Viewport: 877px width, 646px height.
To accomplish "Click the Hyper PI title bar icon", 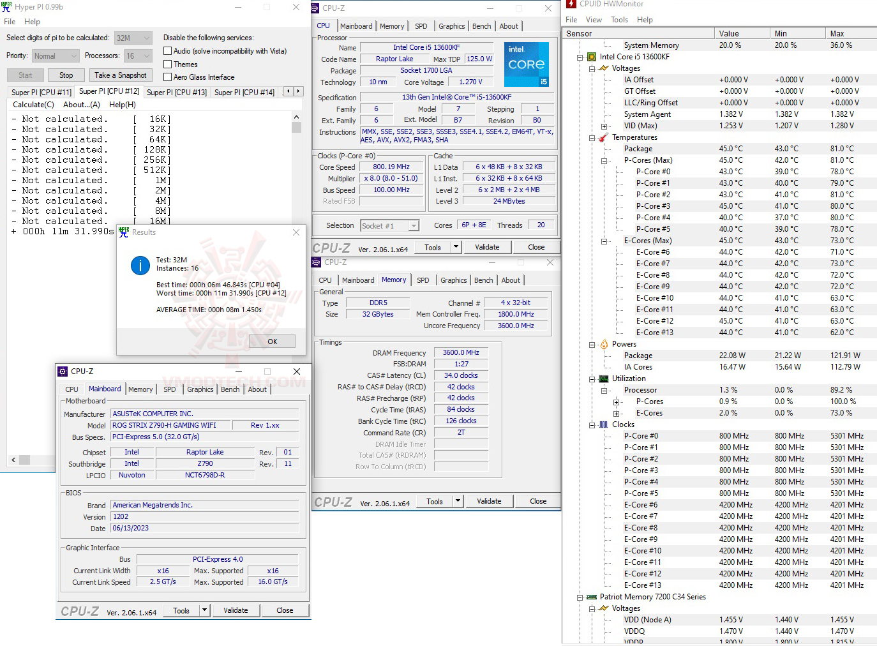I will point(7,7).
